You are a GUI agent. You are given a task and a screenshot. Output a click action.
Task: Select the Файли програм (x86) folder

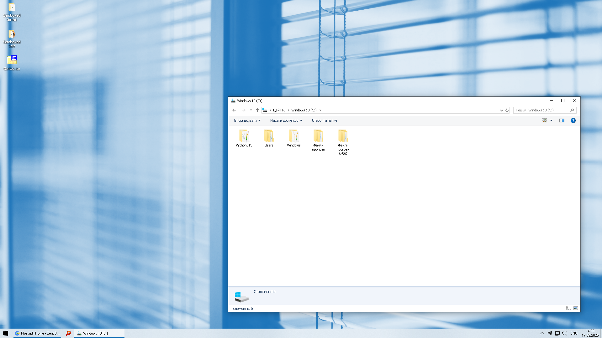[x=343, y=142]
